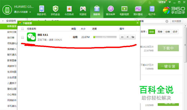Click the right vertical scrollbar
The width and height of the screenshot is (187, 110).
[x=185, y=45]
